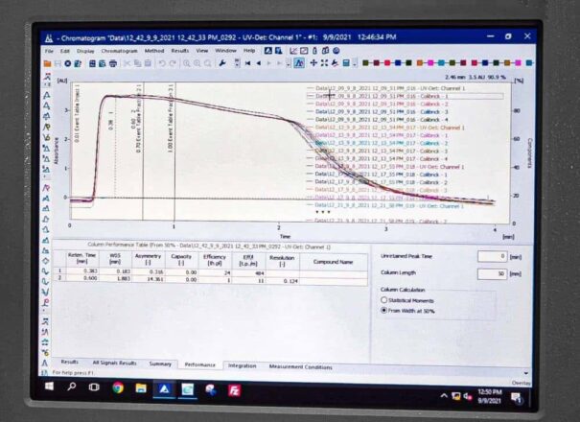Open the dropdown arrow before the skip-back icon
Viewport: 580px width, 422px height.
[237, 63]
